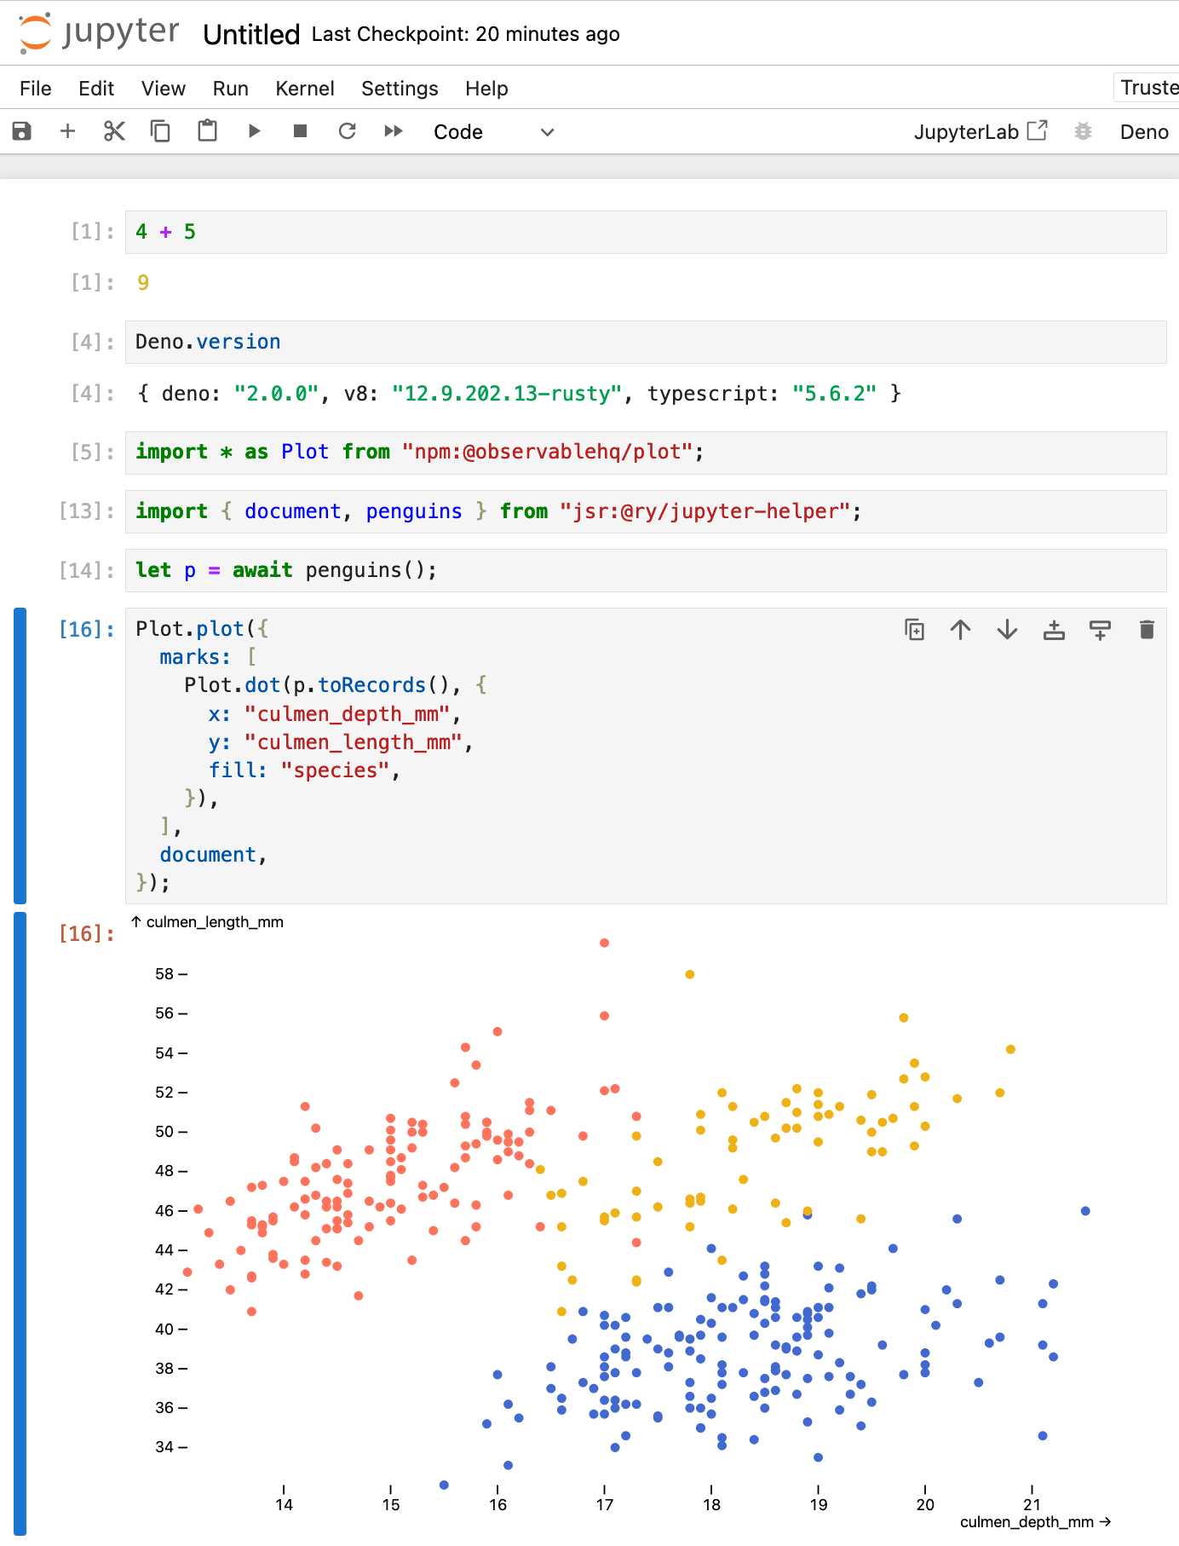Click the [14] input prompt
Viewport: 1179px width, 1546px height.
click(86, 570)
